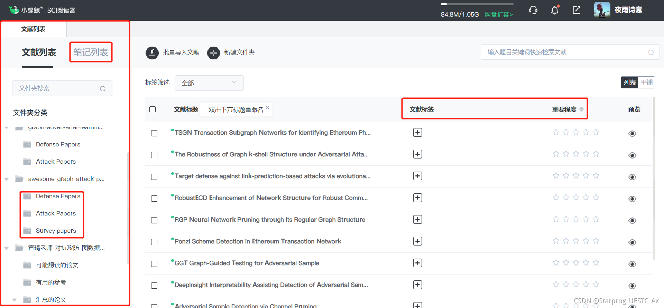Switch to 平铺 view mode

pyautogui.click(x=647, y=83)
